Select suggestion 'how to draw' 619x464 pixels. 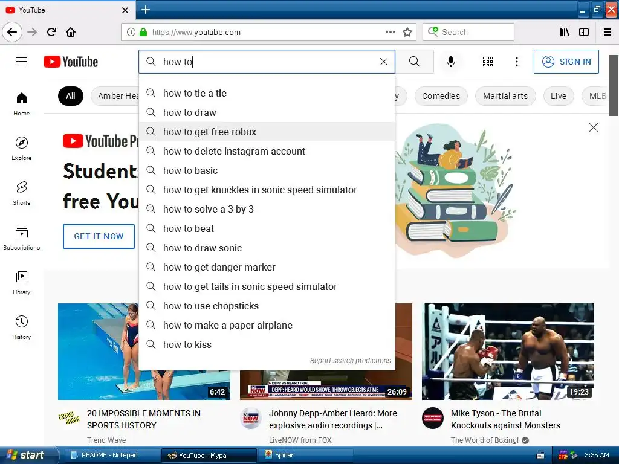point(267,112)
